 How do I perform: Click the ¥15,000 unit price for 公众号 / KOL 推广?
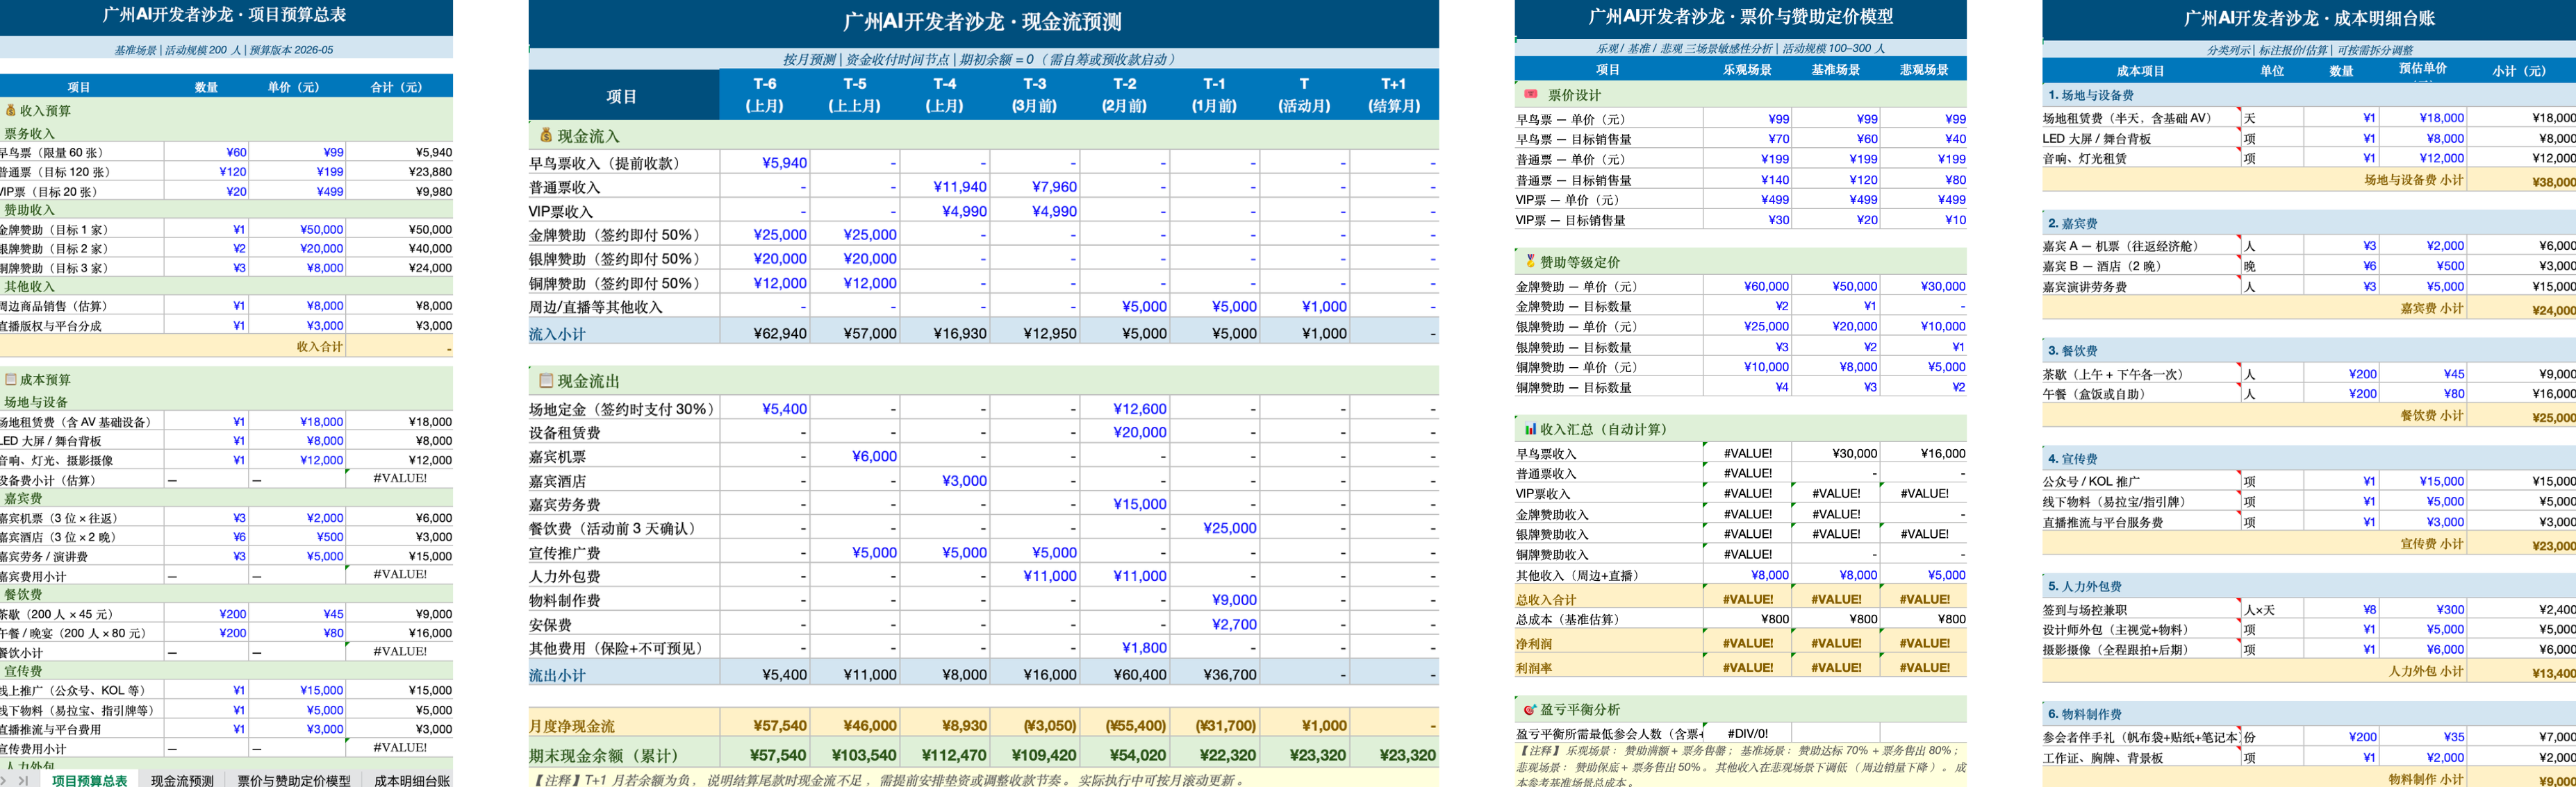(x=2441, y=482)
